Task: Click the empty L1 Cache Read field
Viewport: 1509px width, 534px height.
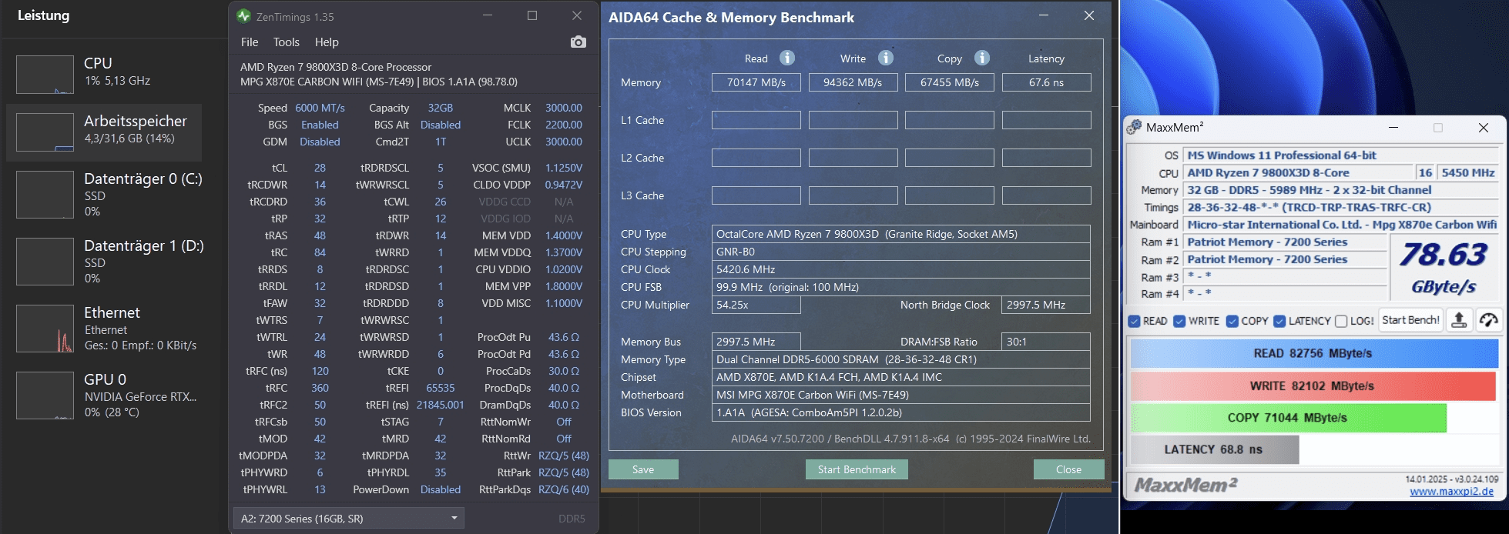Action: [x=756, y=120]
